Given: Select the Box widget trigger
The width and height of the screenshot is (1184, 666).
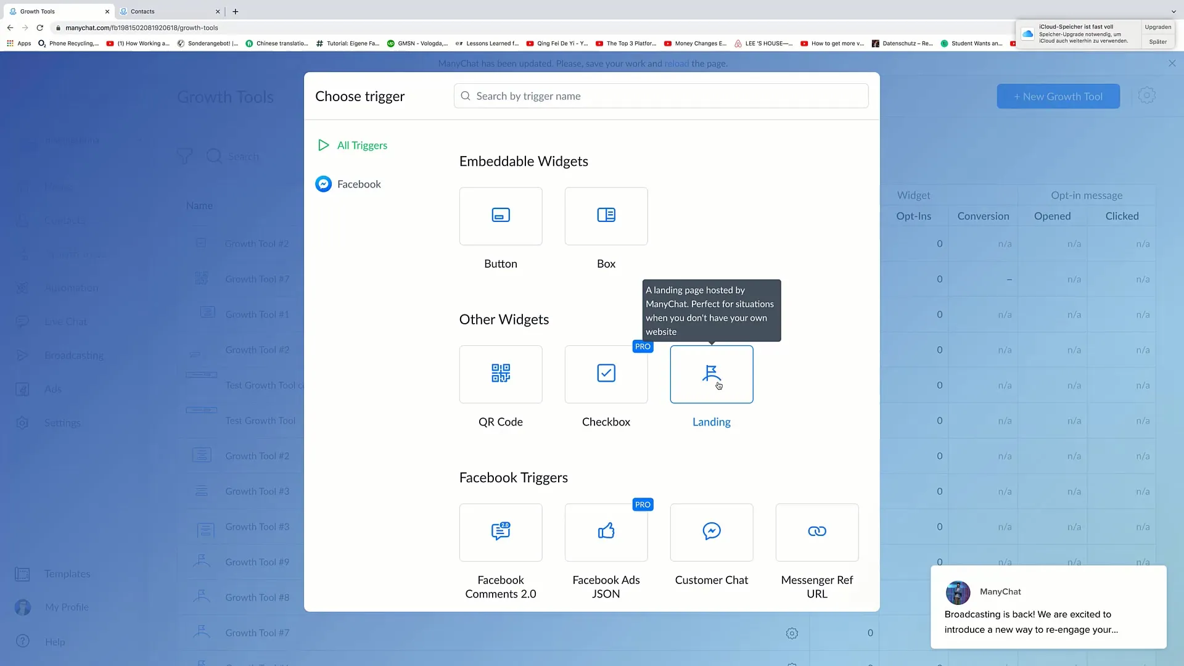Looking at the screenshot, I should [x=606, y=216].
